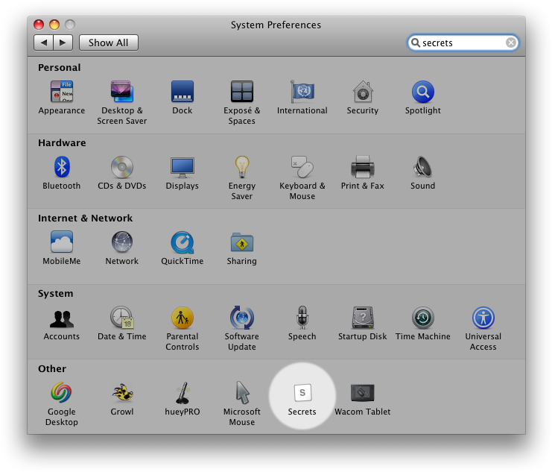Clear the search field with the X button
Viewport: 552px width, 472px height.
[x=511, y=43]
